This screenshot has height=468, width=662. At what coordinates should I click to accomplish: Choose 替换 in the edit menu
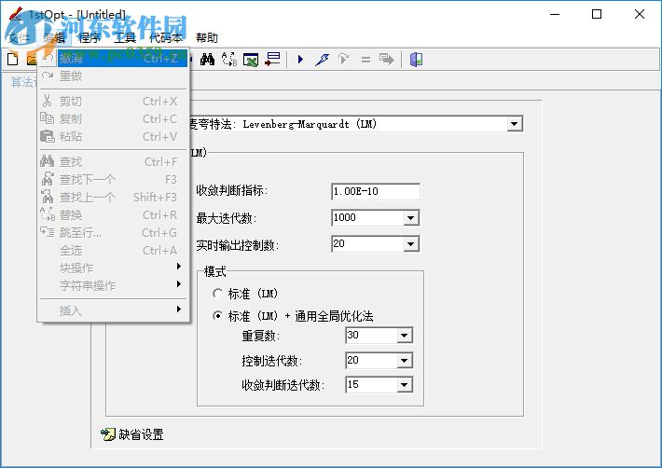pos(113,214)
